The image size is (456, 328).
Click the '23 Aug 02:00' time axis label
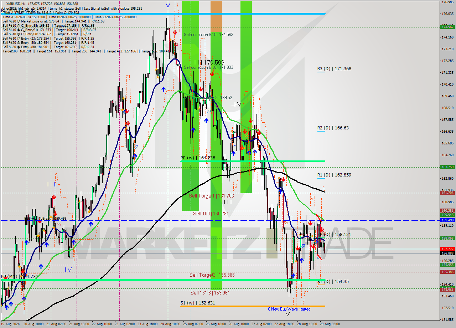point(125,324)
